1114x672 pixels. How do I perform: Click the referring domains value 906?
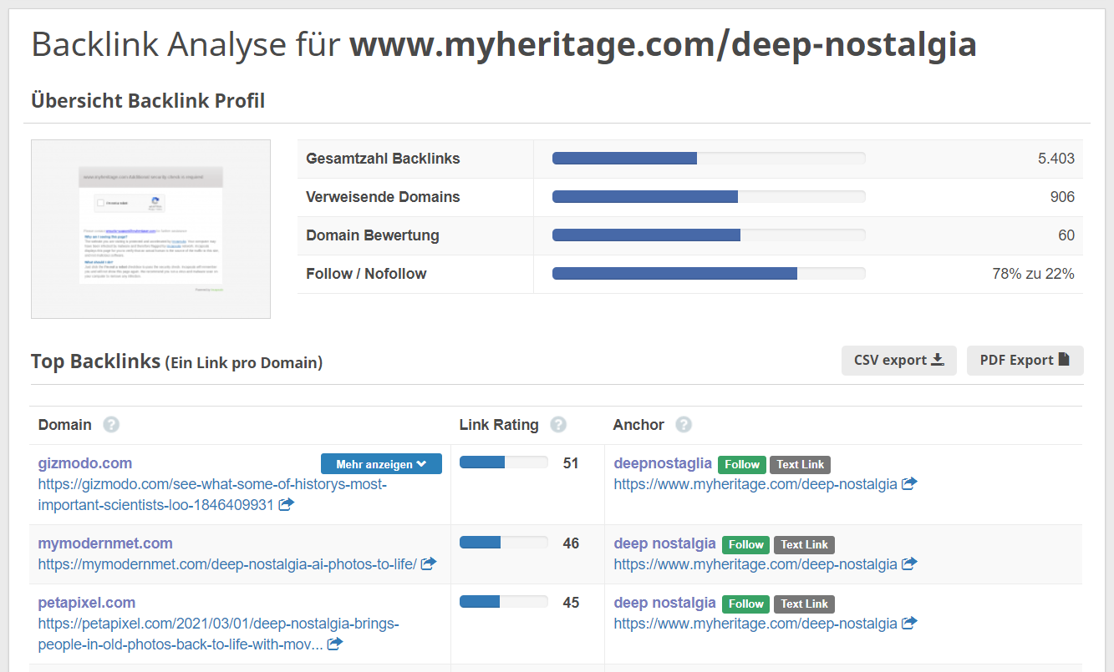tap(1062, 197)
